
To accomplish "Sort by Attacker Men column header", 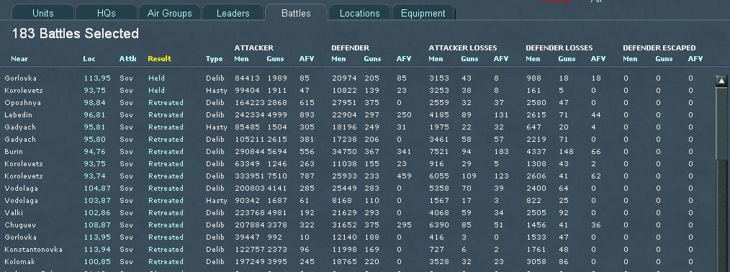I will tap(242, 58).
